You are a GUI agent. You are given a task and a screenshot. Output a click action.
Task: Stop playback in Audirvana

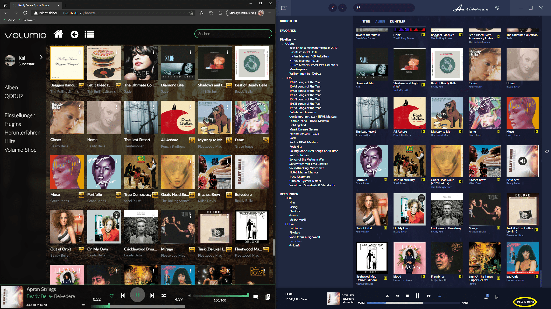[x=407, y=296]
